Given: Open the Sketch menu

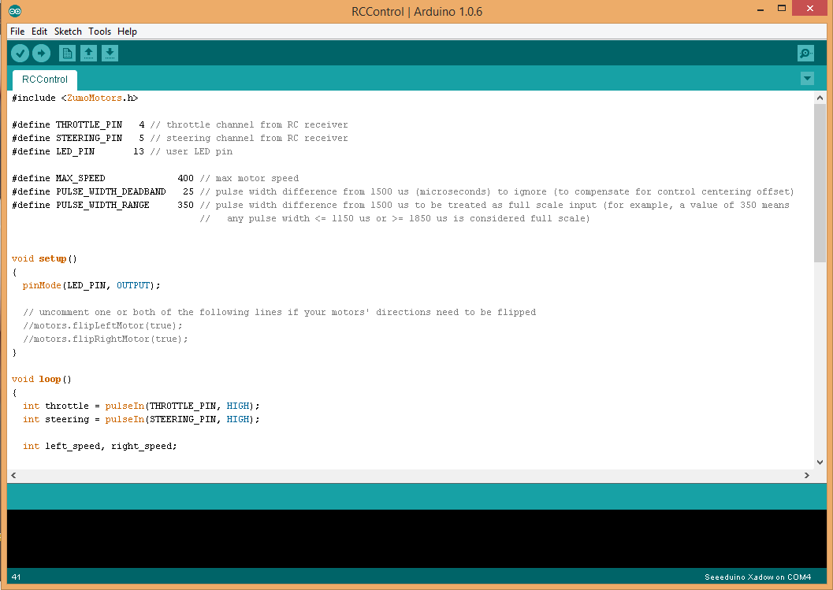Looking at the screenshot, I should [x=68, y=32].
